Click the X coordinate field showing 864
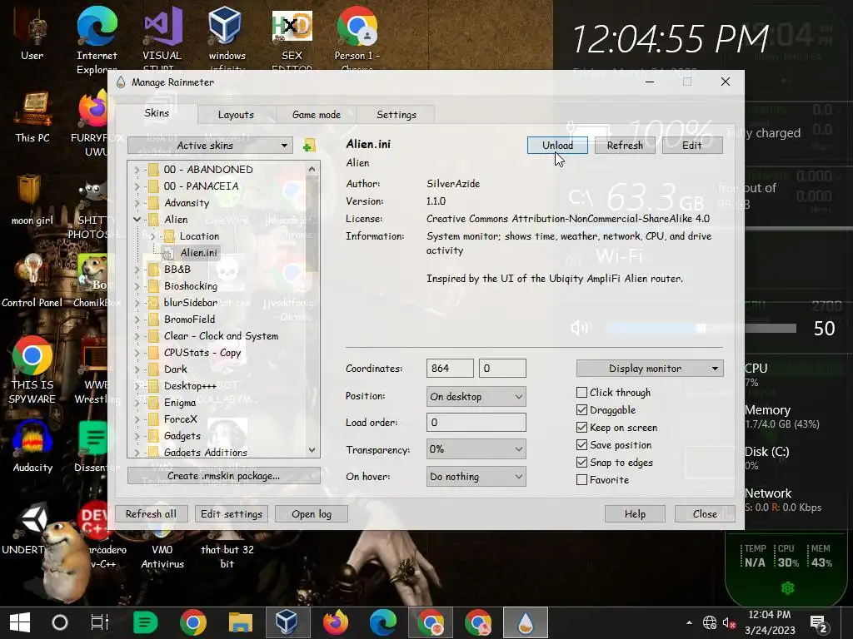 (x=450, y=369)
